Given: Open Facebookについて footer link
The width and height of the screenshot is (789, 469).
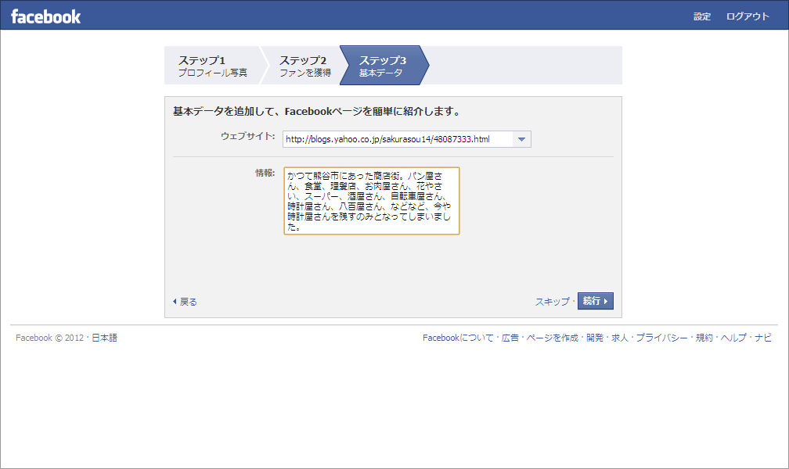Looking at the screenshot, I should [458, 338].
